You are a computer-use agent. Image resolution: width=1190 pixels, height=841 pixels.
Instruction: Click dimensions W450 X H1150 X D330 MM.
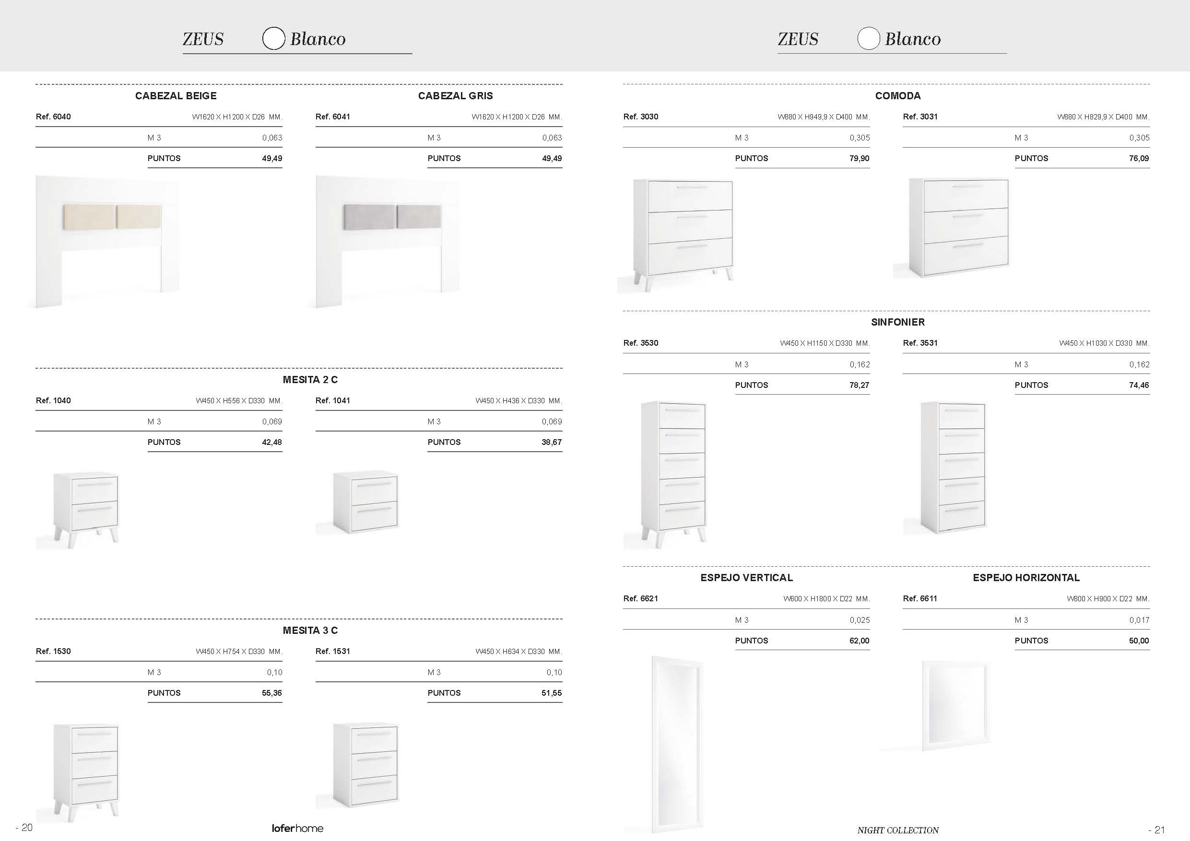[825, 344]
